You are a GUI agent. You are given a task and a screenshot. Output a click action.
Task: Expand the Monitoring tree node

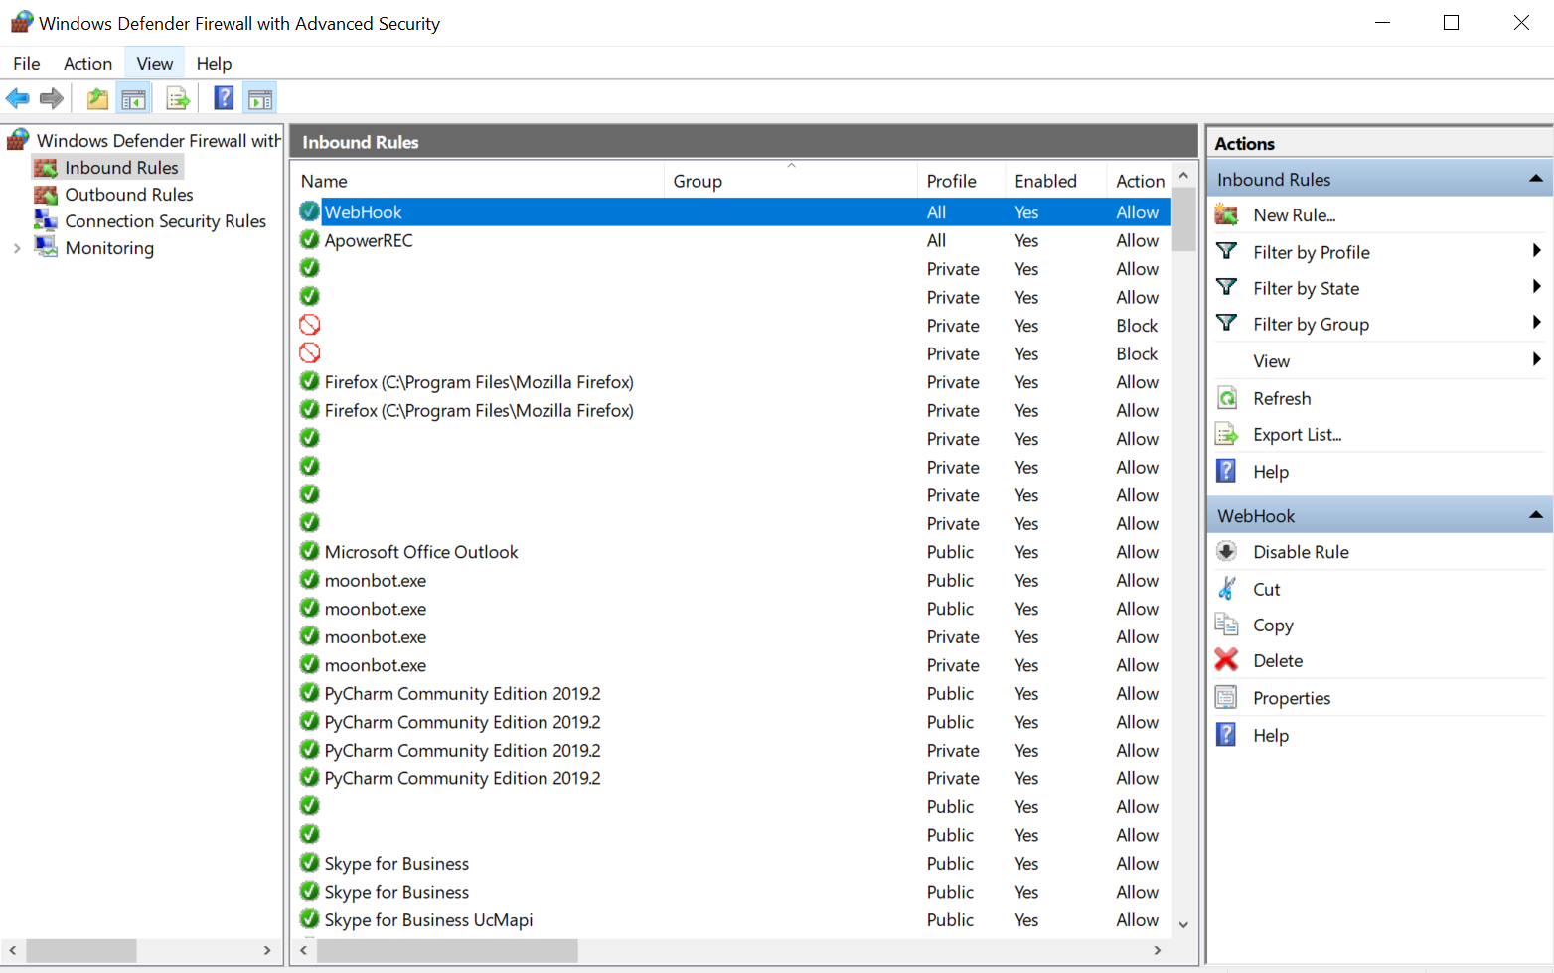point(17,248)
